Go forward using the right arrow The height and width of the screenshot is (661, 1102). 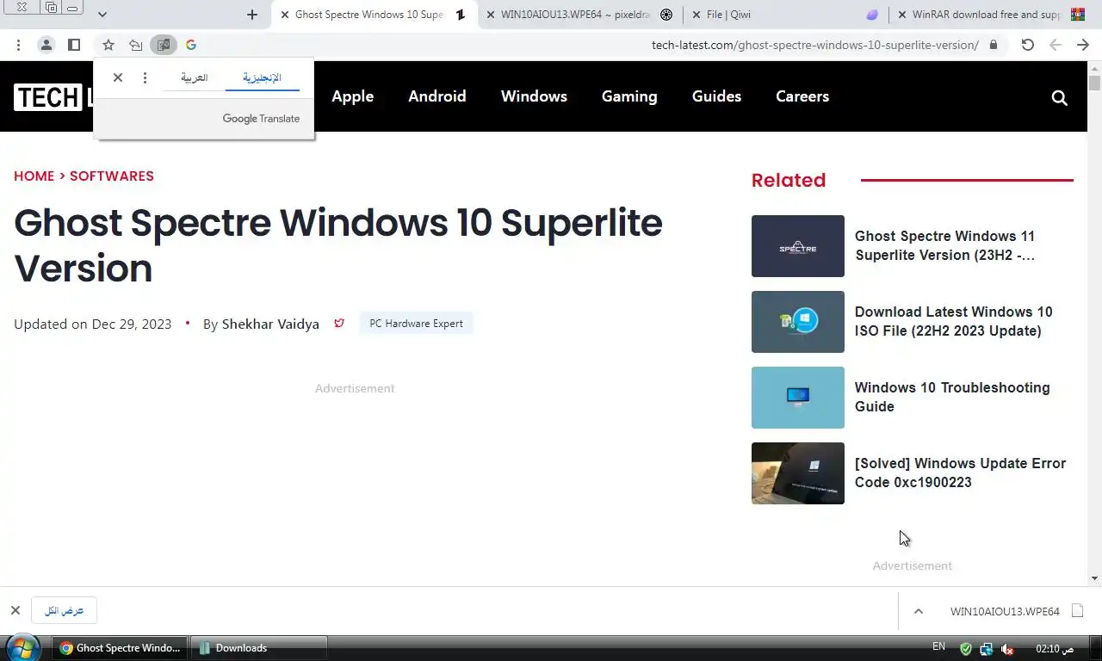[1083, 45]
